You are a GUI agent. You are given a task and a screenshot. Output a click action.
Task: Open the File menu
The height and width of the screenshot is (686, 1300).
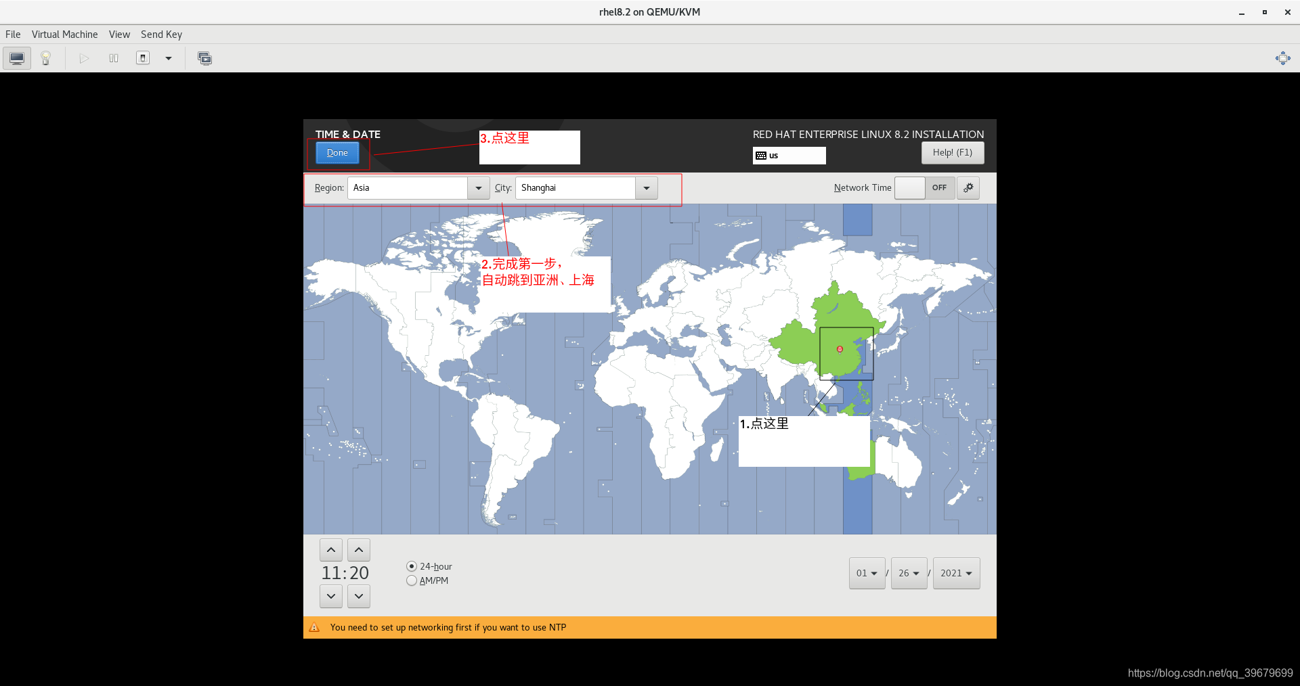coord(13,35)
